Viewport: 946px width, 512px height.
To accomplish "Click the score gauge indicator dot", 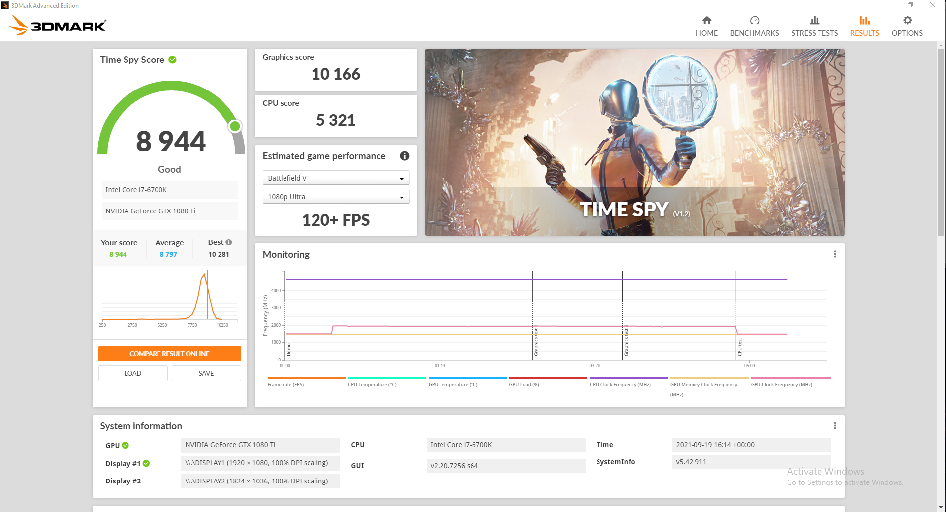I will 235,126.
